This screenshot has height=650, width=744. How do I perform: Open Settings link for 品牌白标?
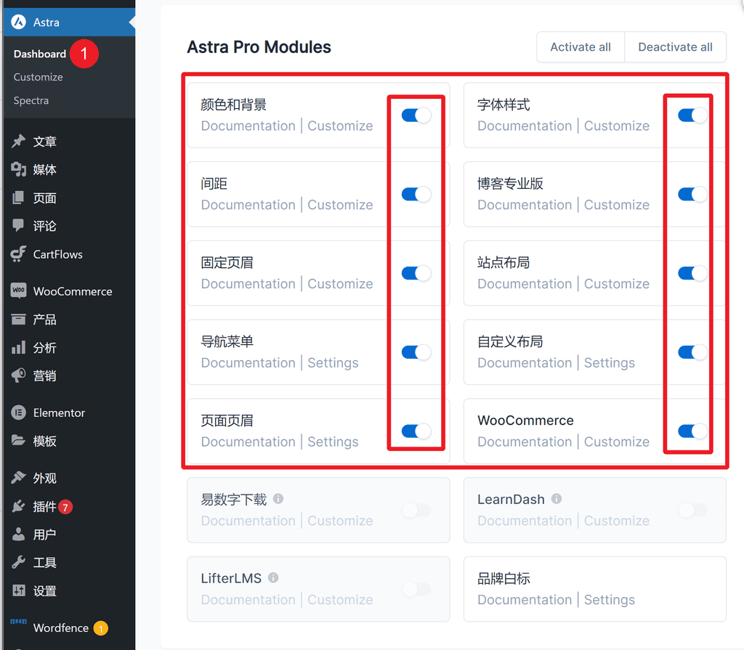(610, 600)
